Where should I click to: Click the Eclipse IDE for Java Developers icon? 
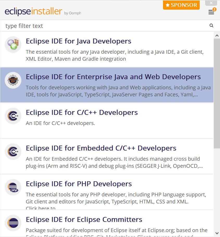(13, 45)
